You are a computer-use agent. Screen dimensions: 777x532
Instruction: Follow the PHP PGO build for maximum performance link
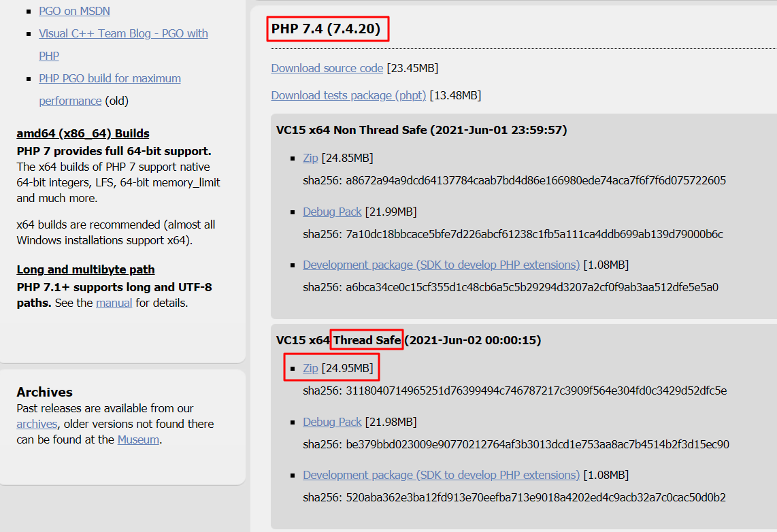click(110, 78)
